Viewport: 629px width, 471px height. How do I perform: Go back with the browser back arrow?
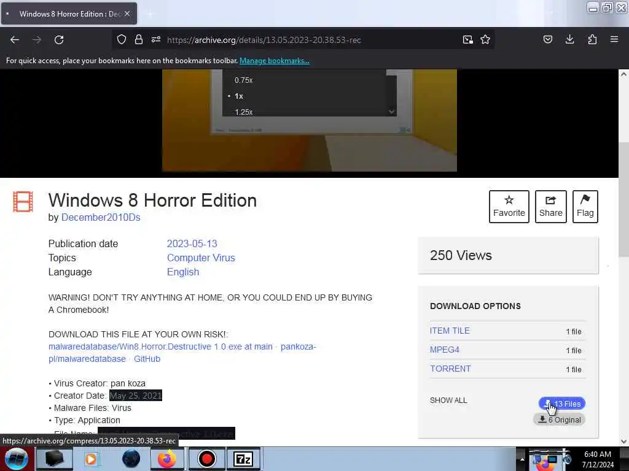click(x=15, y=40)
